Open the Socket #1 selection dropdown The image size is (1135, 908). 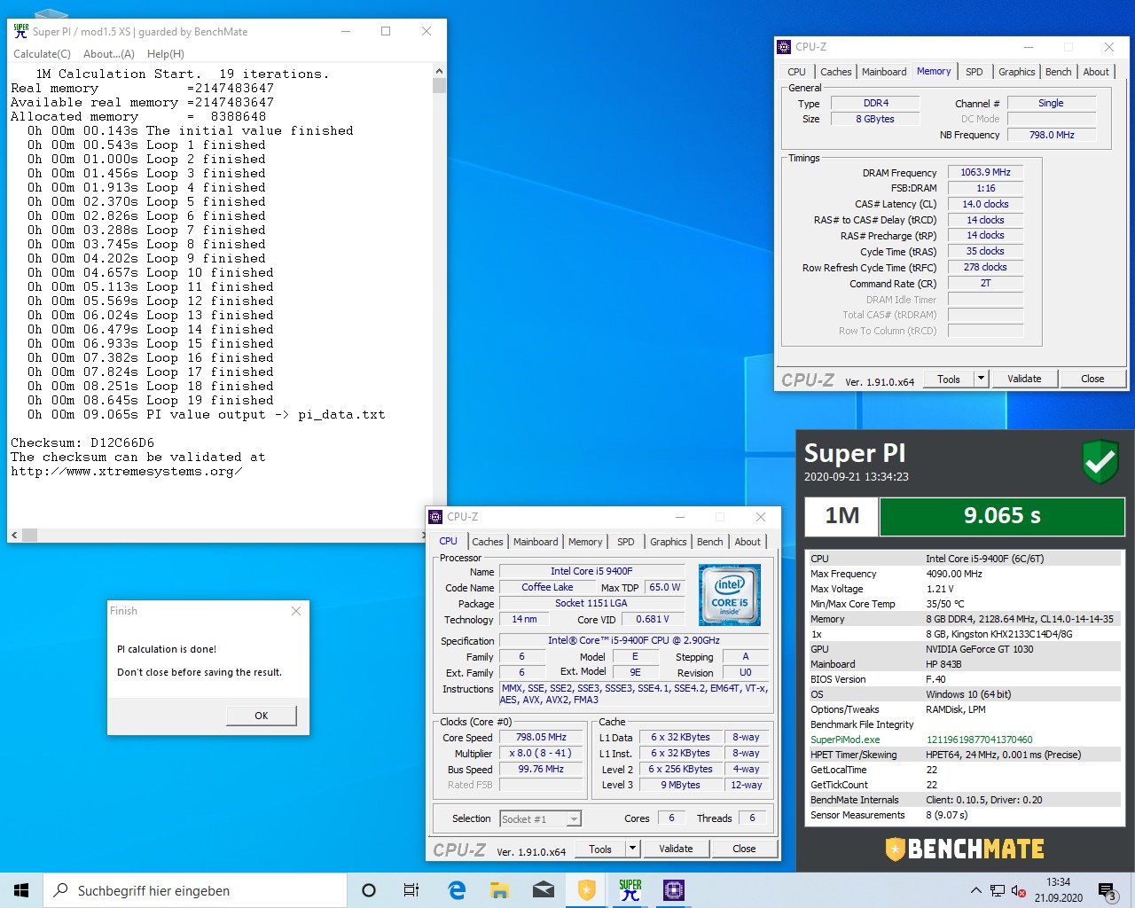point(540,818)
